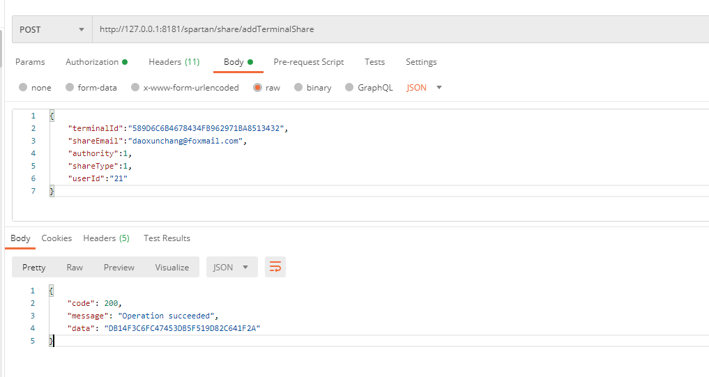The image size is (709, 377).
Task: Open the Authorization tab
Action: click(x=96, y=62)
